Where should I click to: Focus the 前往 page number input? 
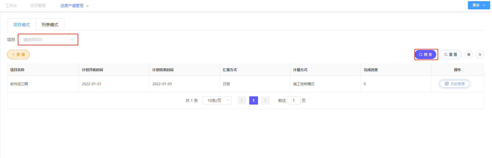pyautogui.click(x=294, y=100)
